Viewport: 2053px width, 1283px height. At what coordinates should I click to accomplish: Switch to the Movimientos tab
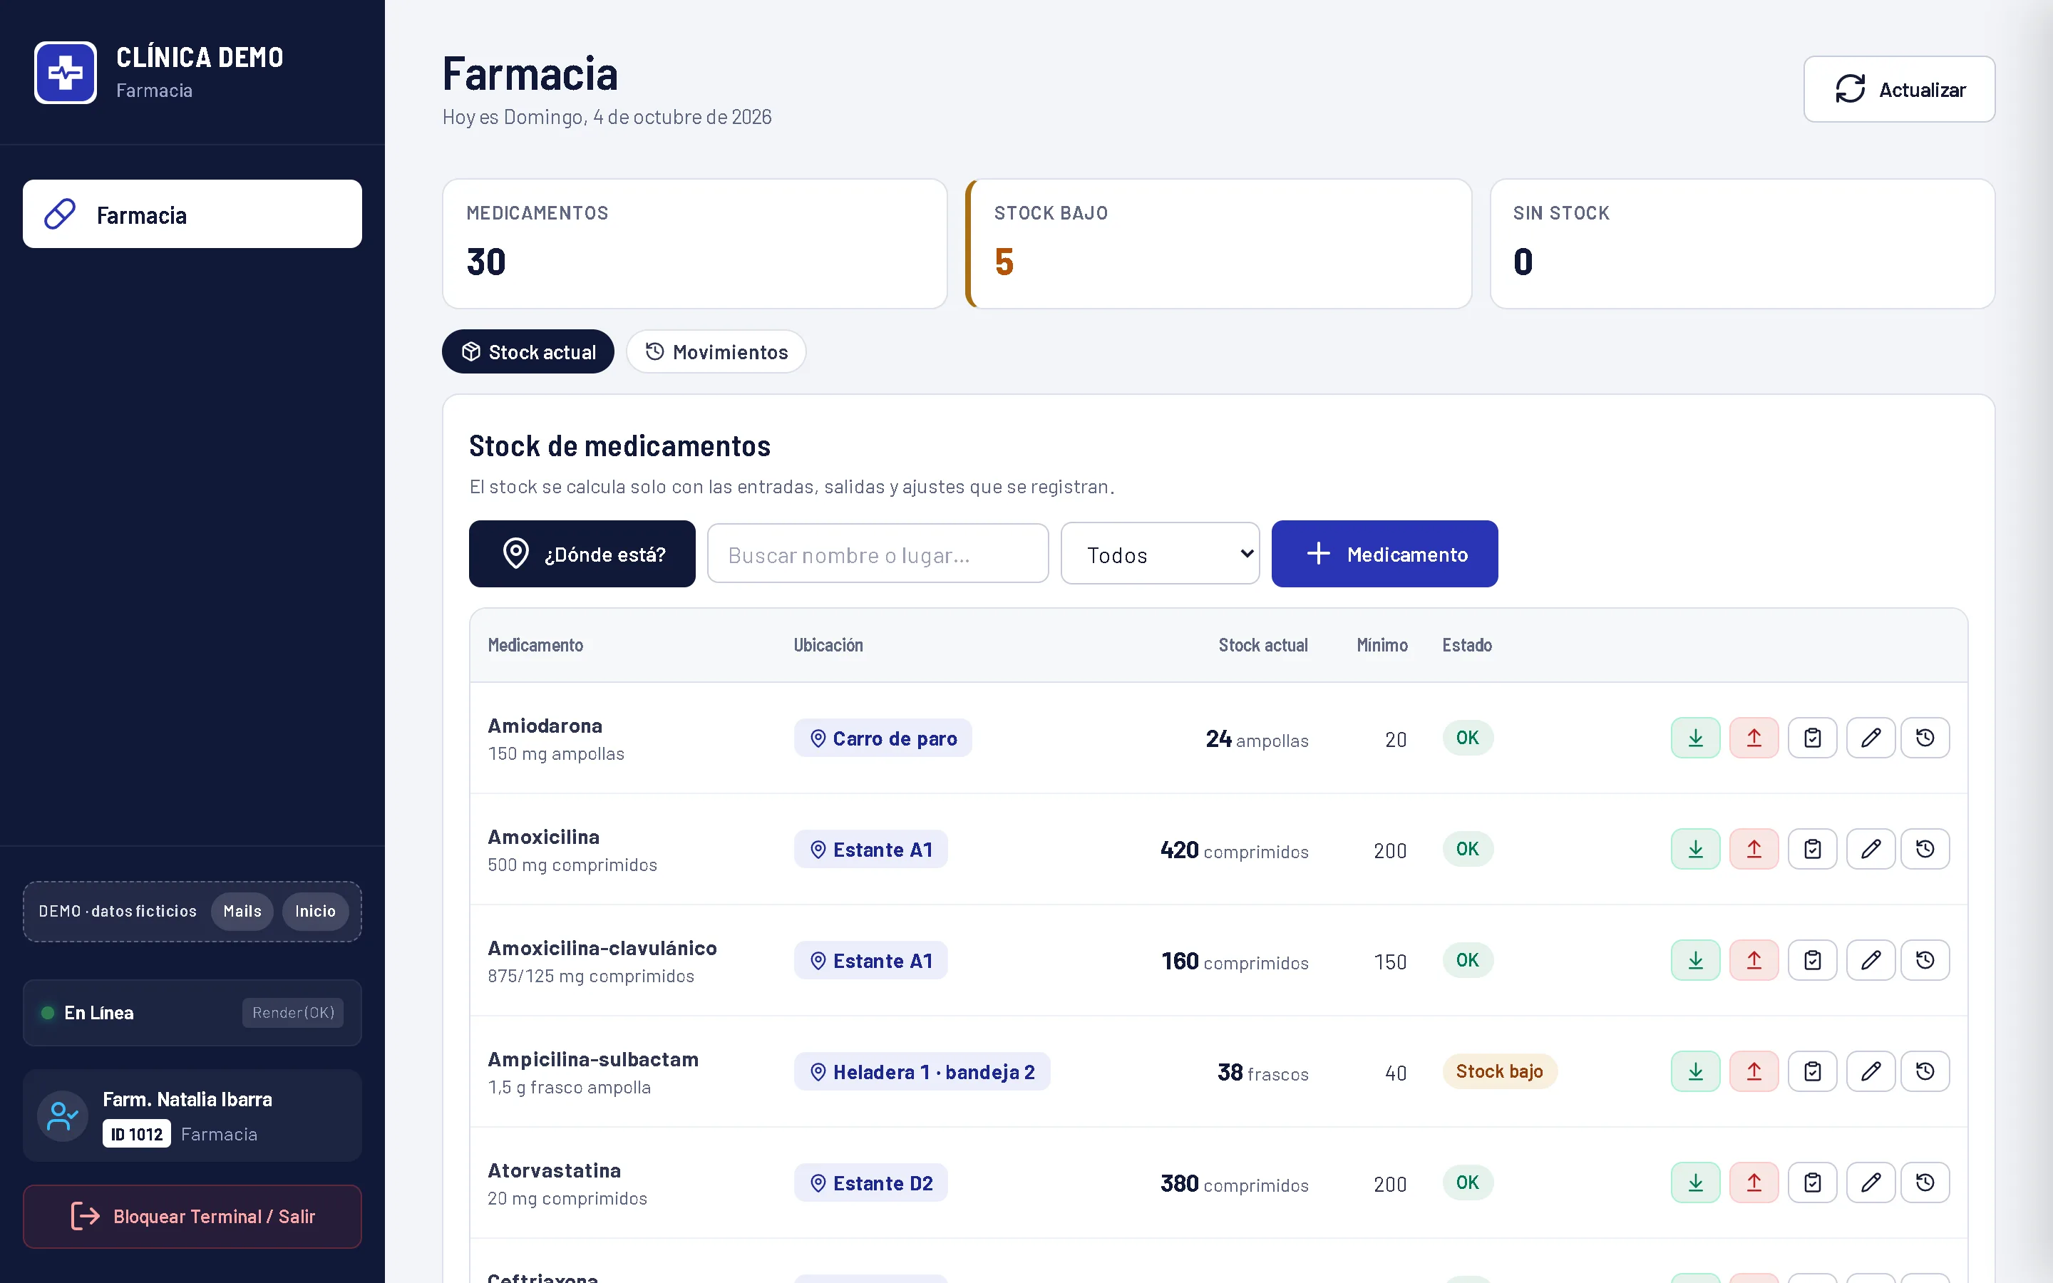716,352
